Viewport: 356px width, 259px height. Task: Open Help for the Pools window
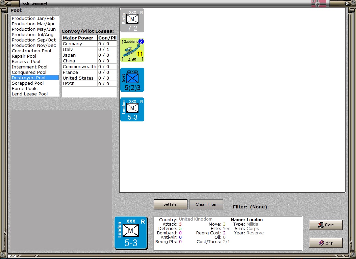point(326,243)
